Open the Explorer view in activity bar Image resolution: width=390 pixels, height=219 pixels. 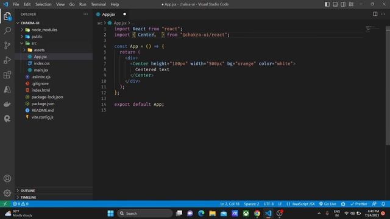tap(7, 16)
